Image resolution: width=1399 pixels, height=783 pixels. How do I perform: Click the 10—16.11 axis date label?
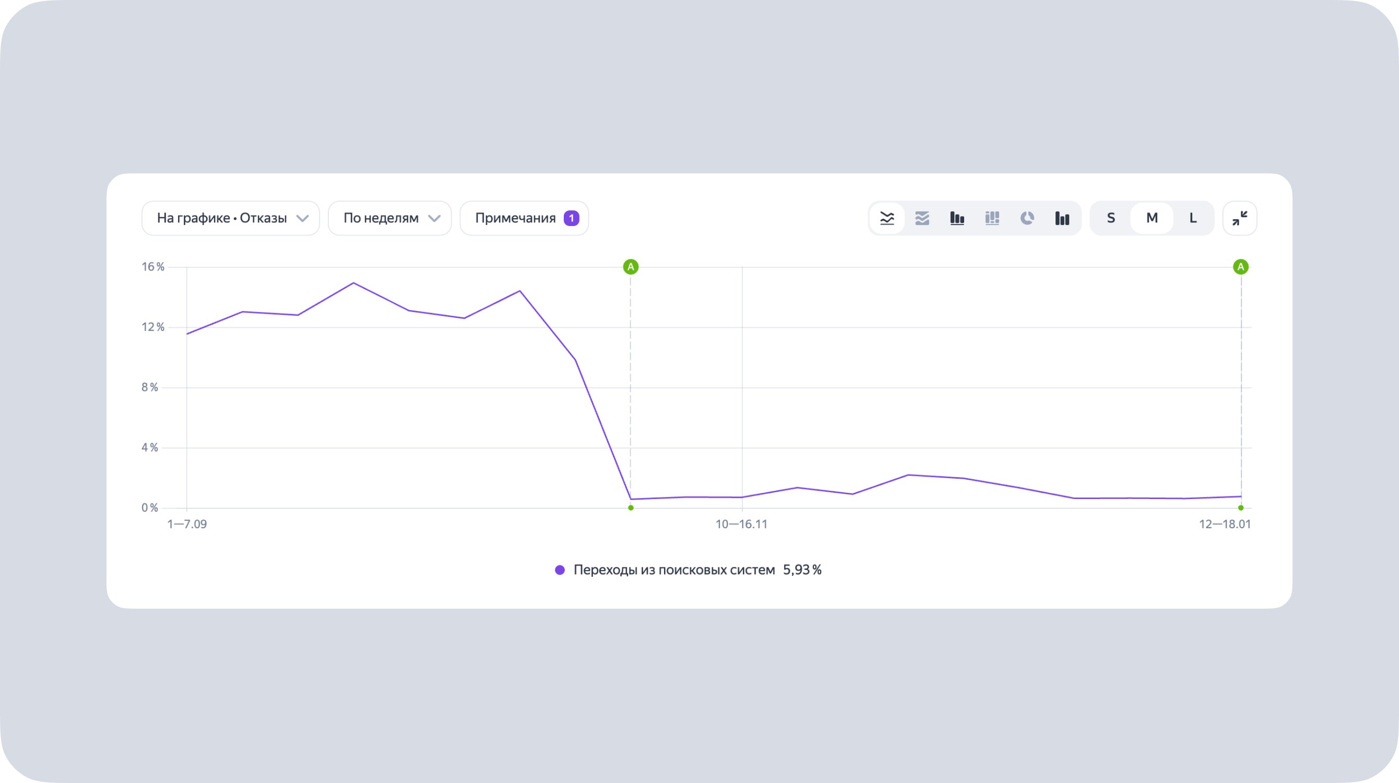(x=741, y=524)
